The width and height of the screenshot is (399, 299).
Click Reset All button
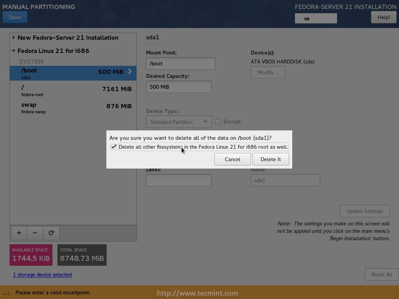pos(382,274)
